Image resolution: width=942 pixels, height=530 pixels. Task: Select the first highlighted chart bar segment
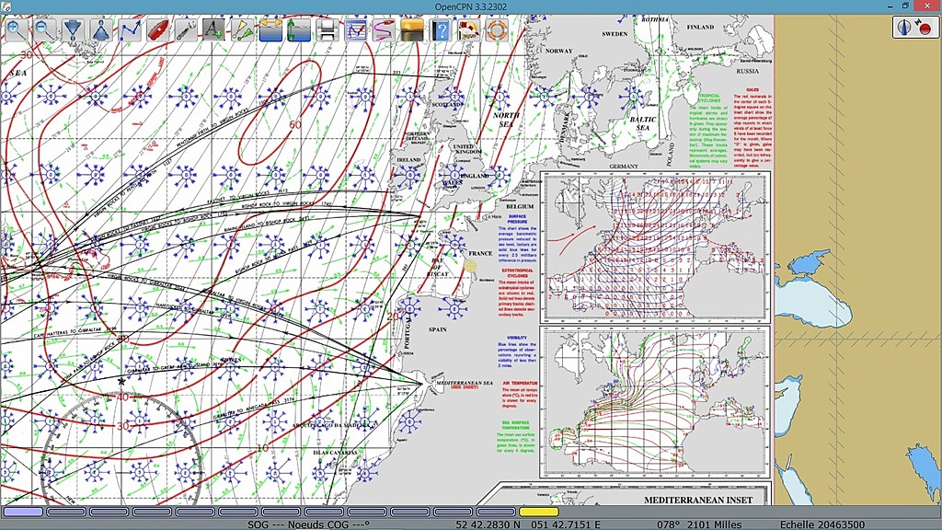point(23,512)
